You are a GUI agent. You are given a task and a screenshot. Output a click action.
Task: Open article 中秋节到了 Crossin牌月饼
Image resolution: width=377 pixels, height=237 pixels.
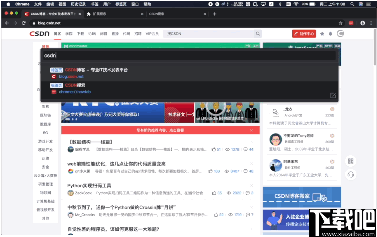pyautogui.click(x=122, y=207)
